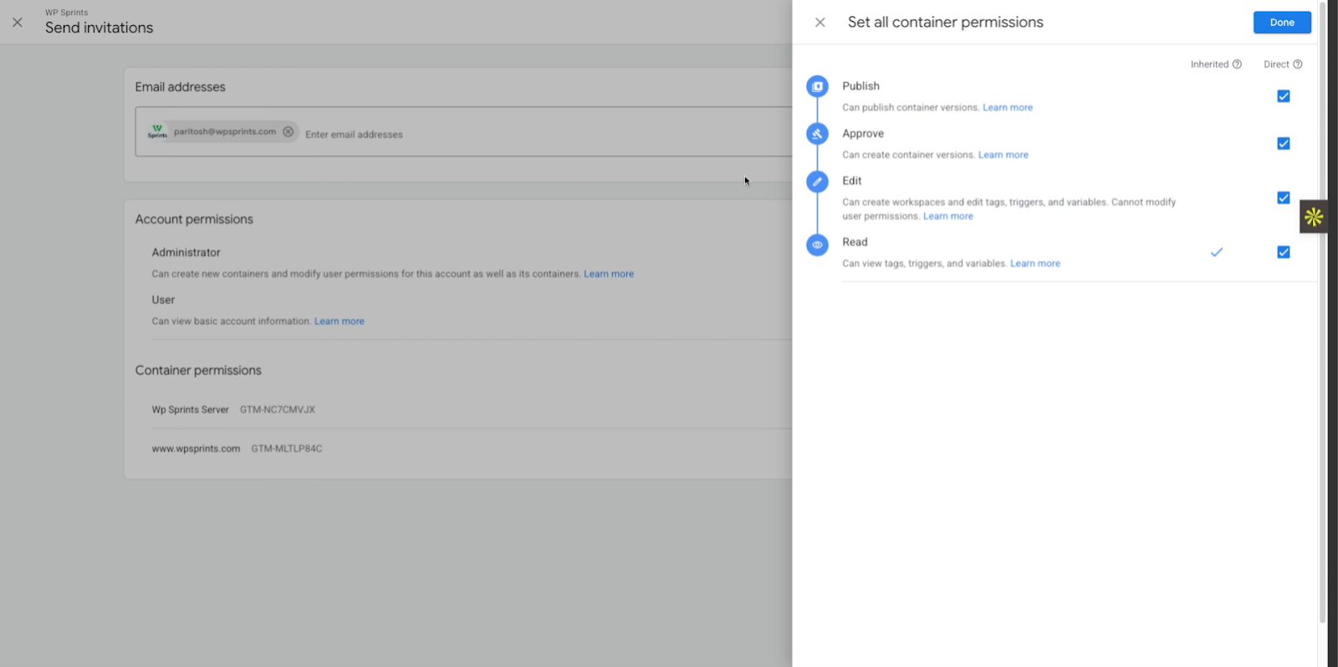Uncheck the Approve direct permission checkbox

[1283, 144]
